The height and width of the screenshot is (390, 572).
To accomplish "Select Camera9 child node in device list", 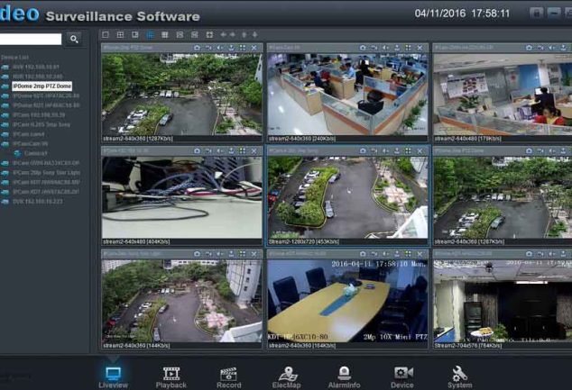I will (x=36, y=153).
